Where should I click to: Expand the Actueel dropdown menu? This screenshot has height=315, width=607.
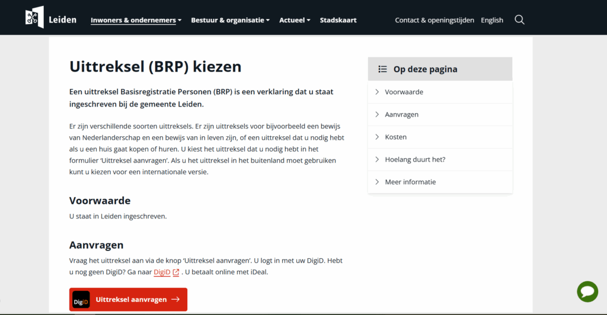tap(295, 20)
